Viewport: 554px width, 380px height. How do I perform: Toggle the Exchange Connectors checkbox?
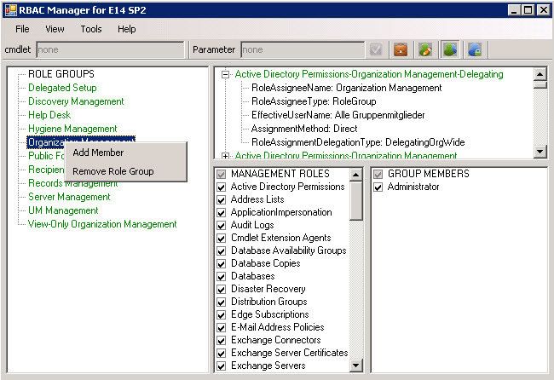(x=222, y=341)
